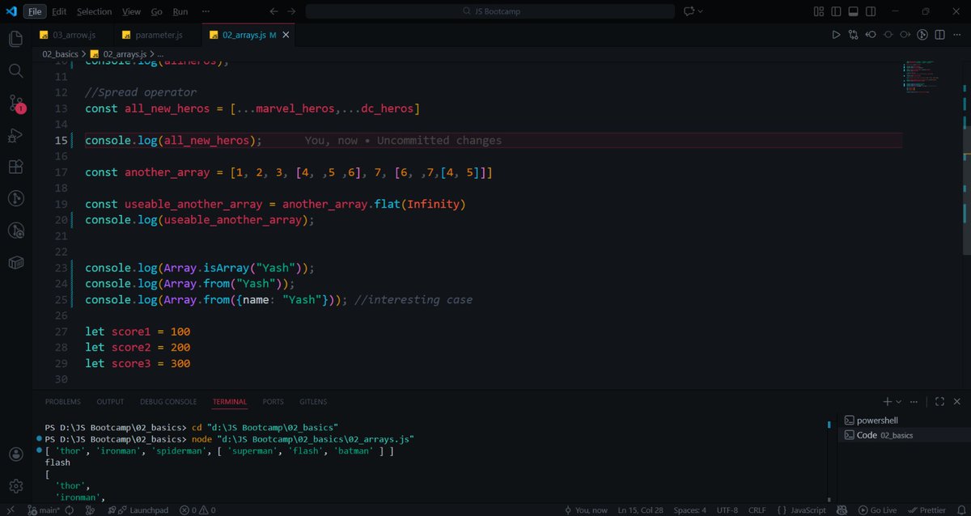Switch to PROBLEMS panel tab
Screen dimensions: 971x516
(63, 401)
